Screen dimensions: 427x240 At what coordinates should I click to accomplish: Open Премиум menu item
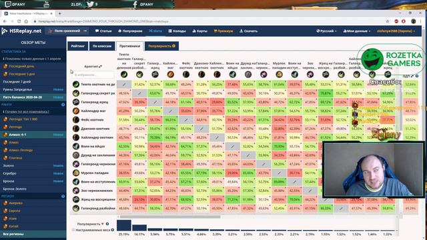click(224, 31)
